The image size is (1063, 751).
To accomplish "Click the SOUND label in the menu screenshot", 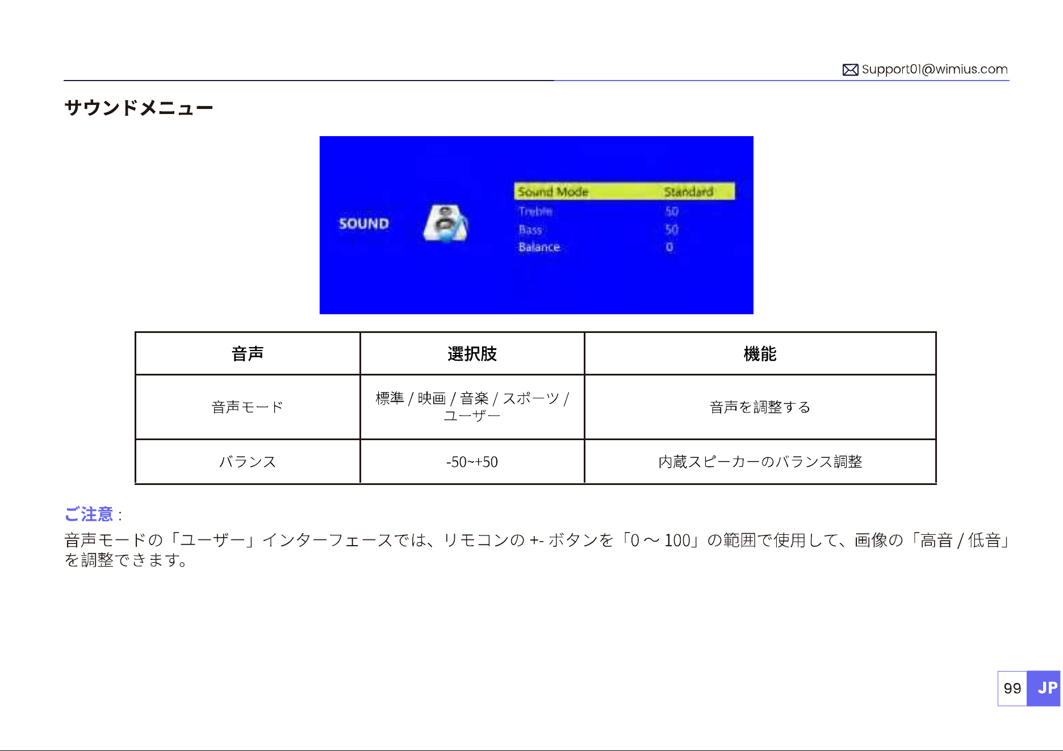I will [x=364, y=223].
